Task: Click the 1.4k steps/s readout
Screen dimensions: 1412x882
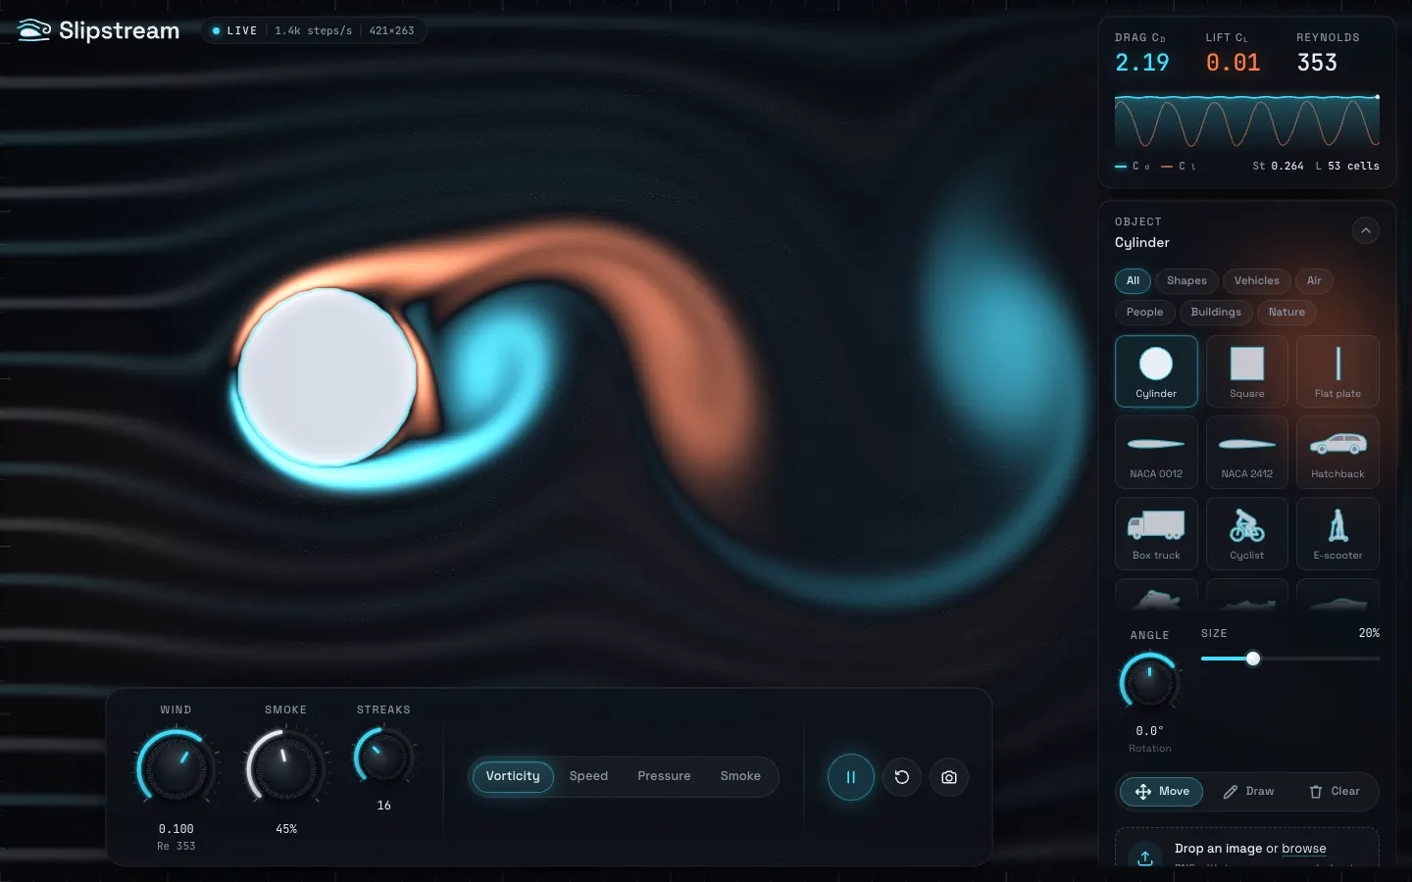Action: (x=313, y=31)
